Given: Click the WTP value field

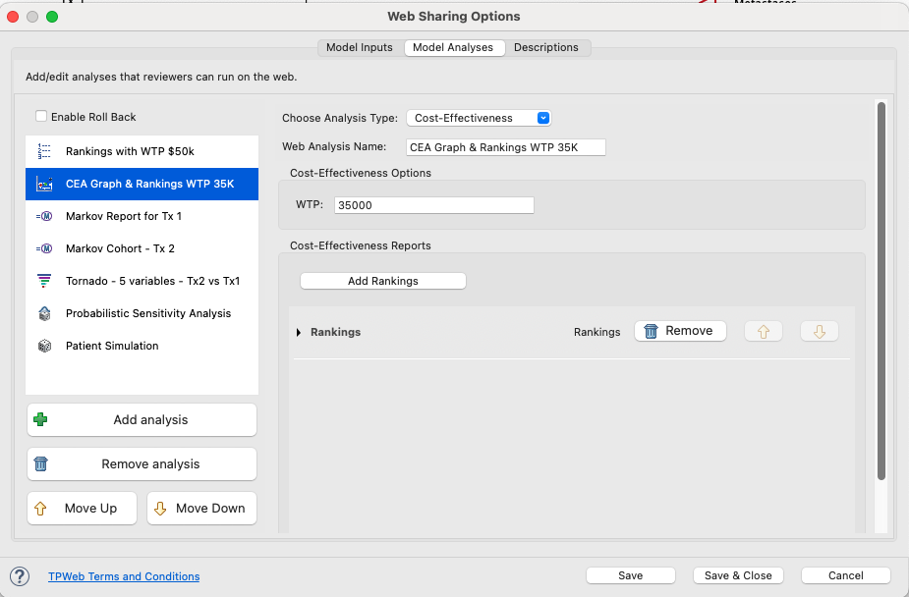Looking at the screenshot, I should [434, 205].
